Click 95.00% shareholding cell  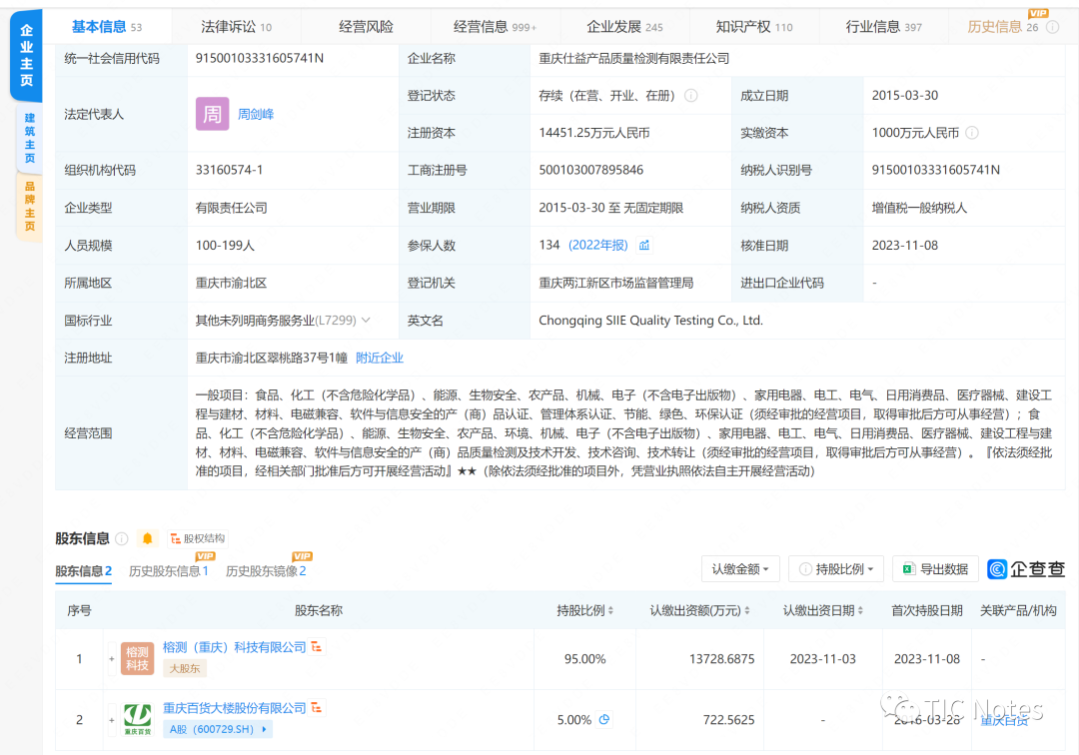click(x=584, y=659)
